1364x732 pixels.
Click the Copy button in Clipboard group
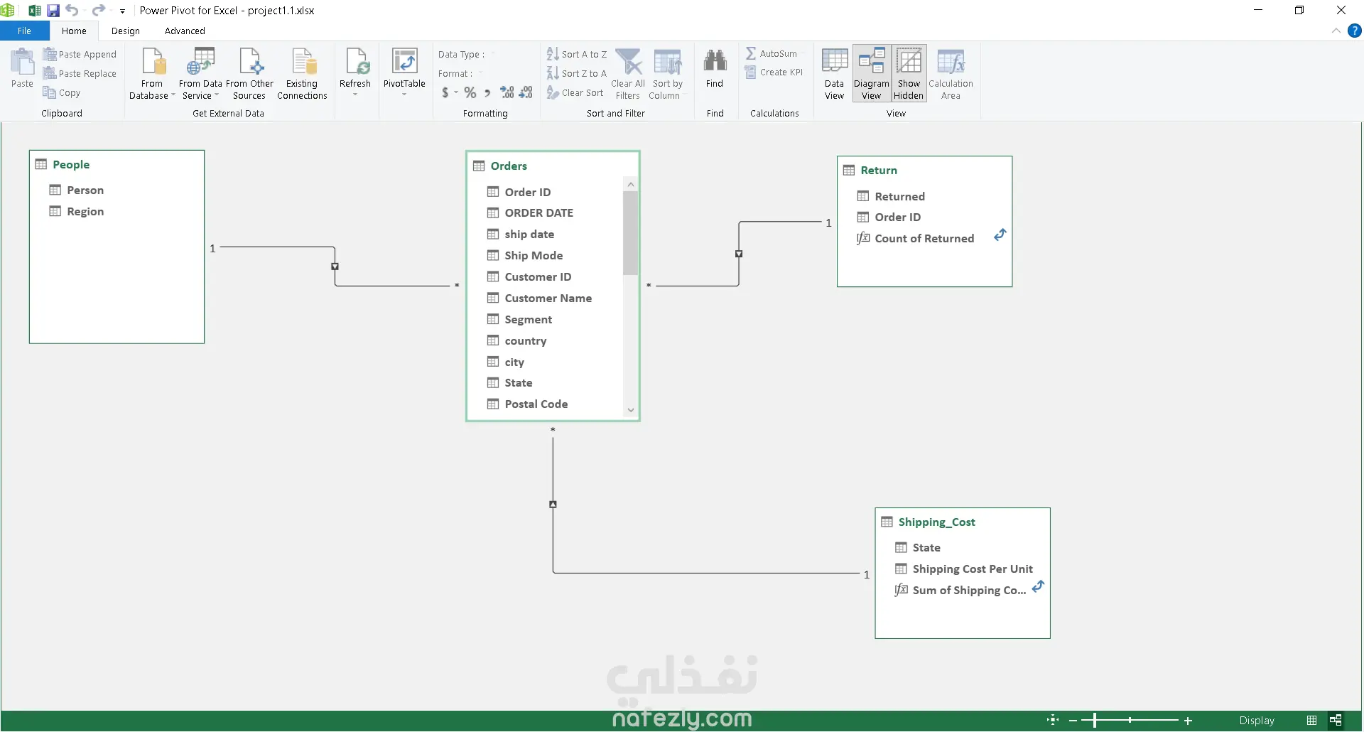pyautogui.click(x=62, y=92)
